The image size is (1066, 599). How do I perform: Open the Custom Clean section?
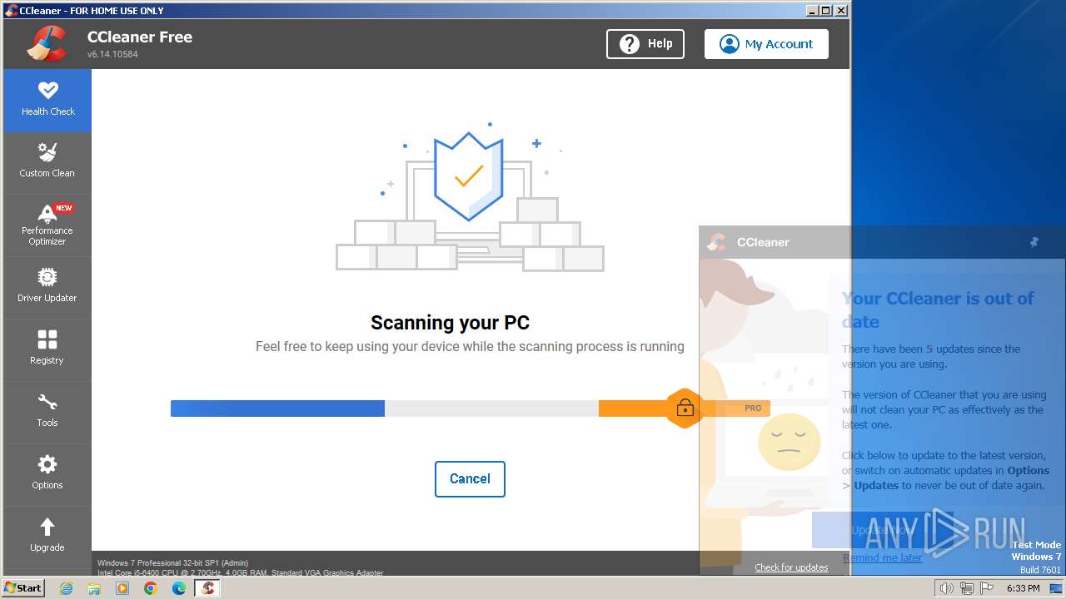pos(47,163)
